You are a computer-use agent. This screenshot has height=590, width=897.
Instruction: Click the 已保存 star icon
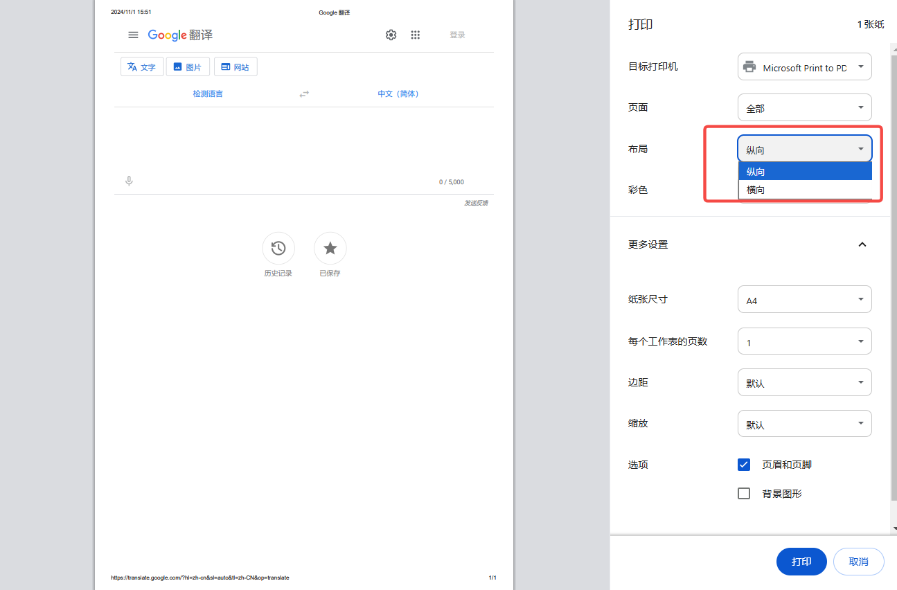pyautogui.click(x=330, y=248)
